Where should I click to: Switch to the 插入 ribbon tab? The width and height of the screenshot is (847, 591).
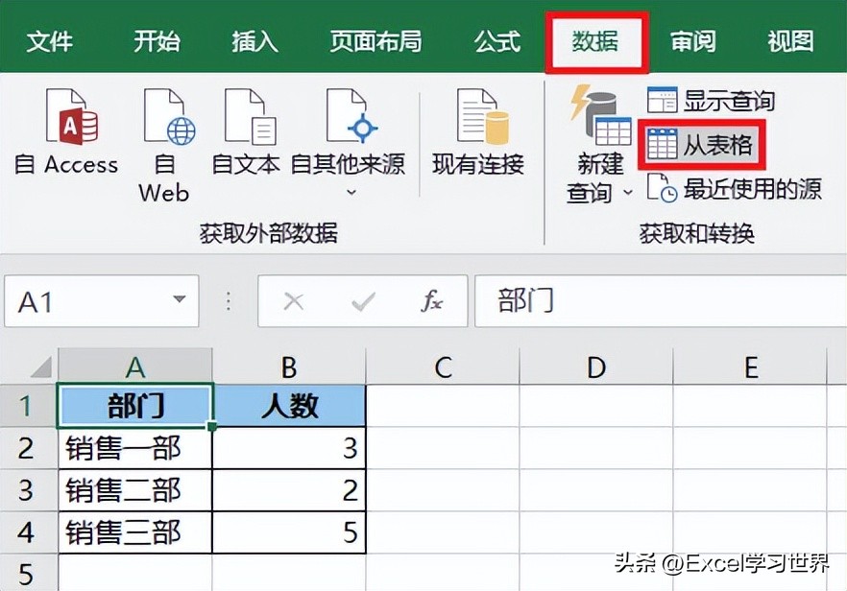pos(255,41)
